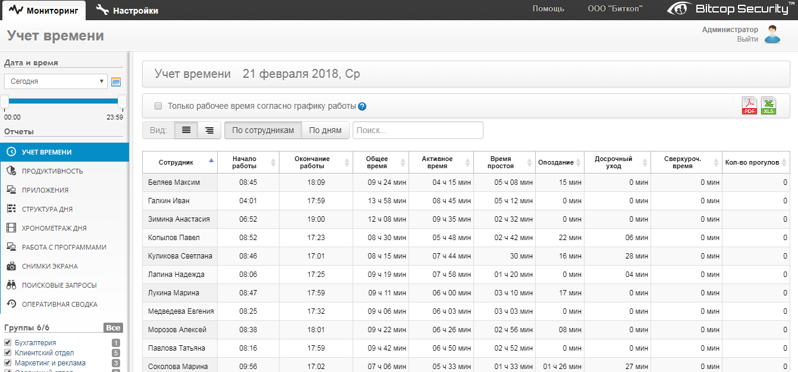Click the administrator avatar icon
The height and width of the screenshot is (372, 798).
click(x=772, y=34)
